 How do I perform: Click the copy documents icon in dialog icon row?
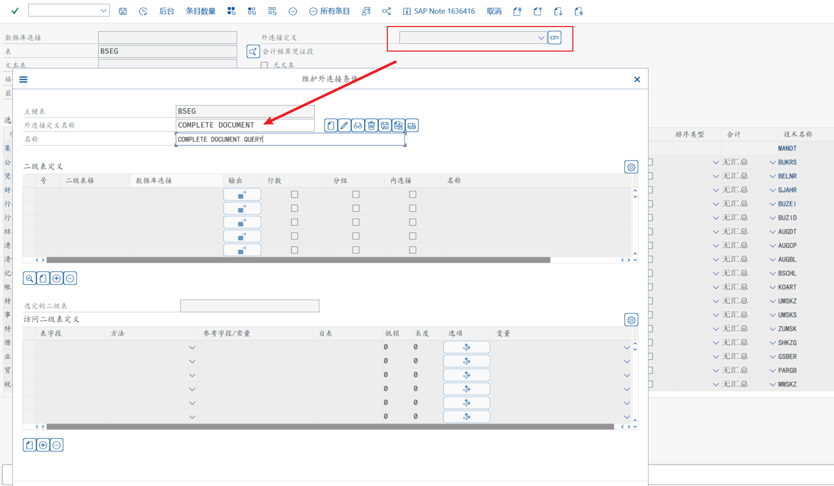tap(398, 126)
